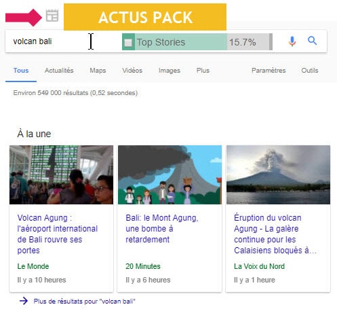The width and height of the screenshot is (337, 311).
Task: Switch to the Maps tab
Action: pyautogui.click(x=98, y=71)
